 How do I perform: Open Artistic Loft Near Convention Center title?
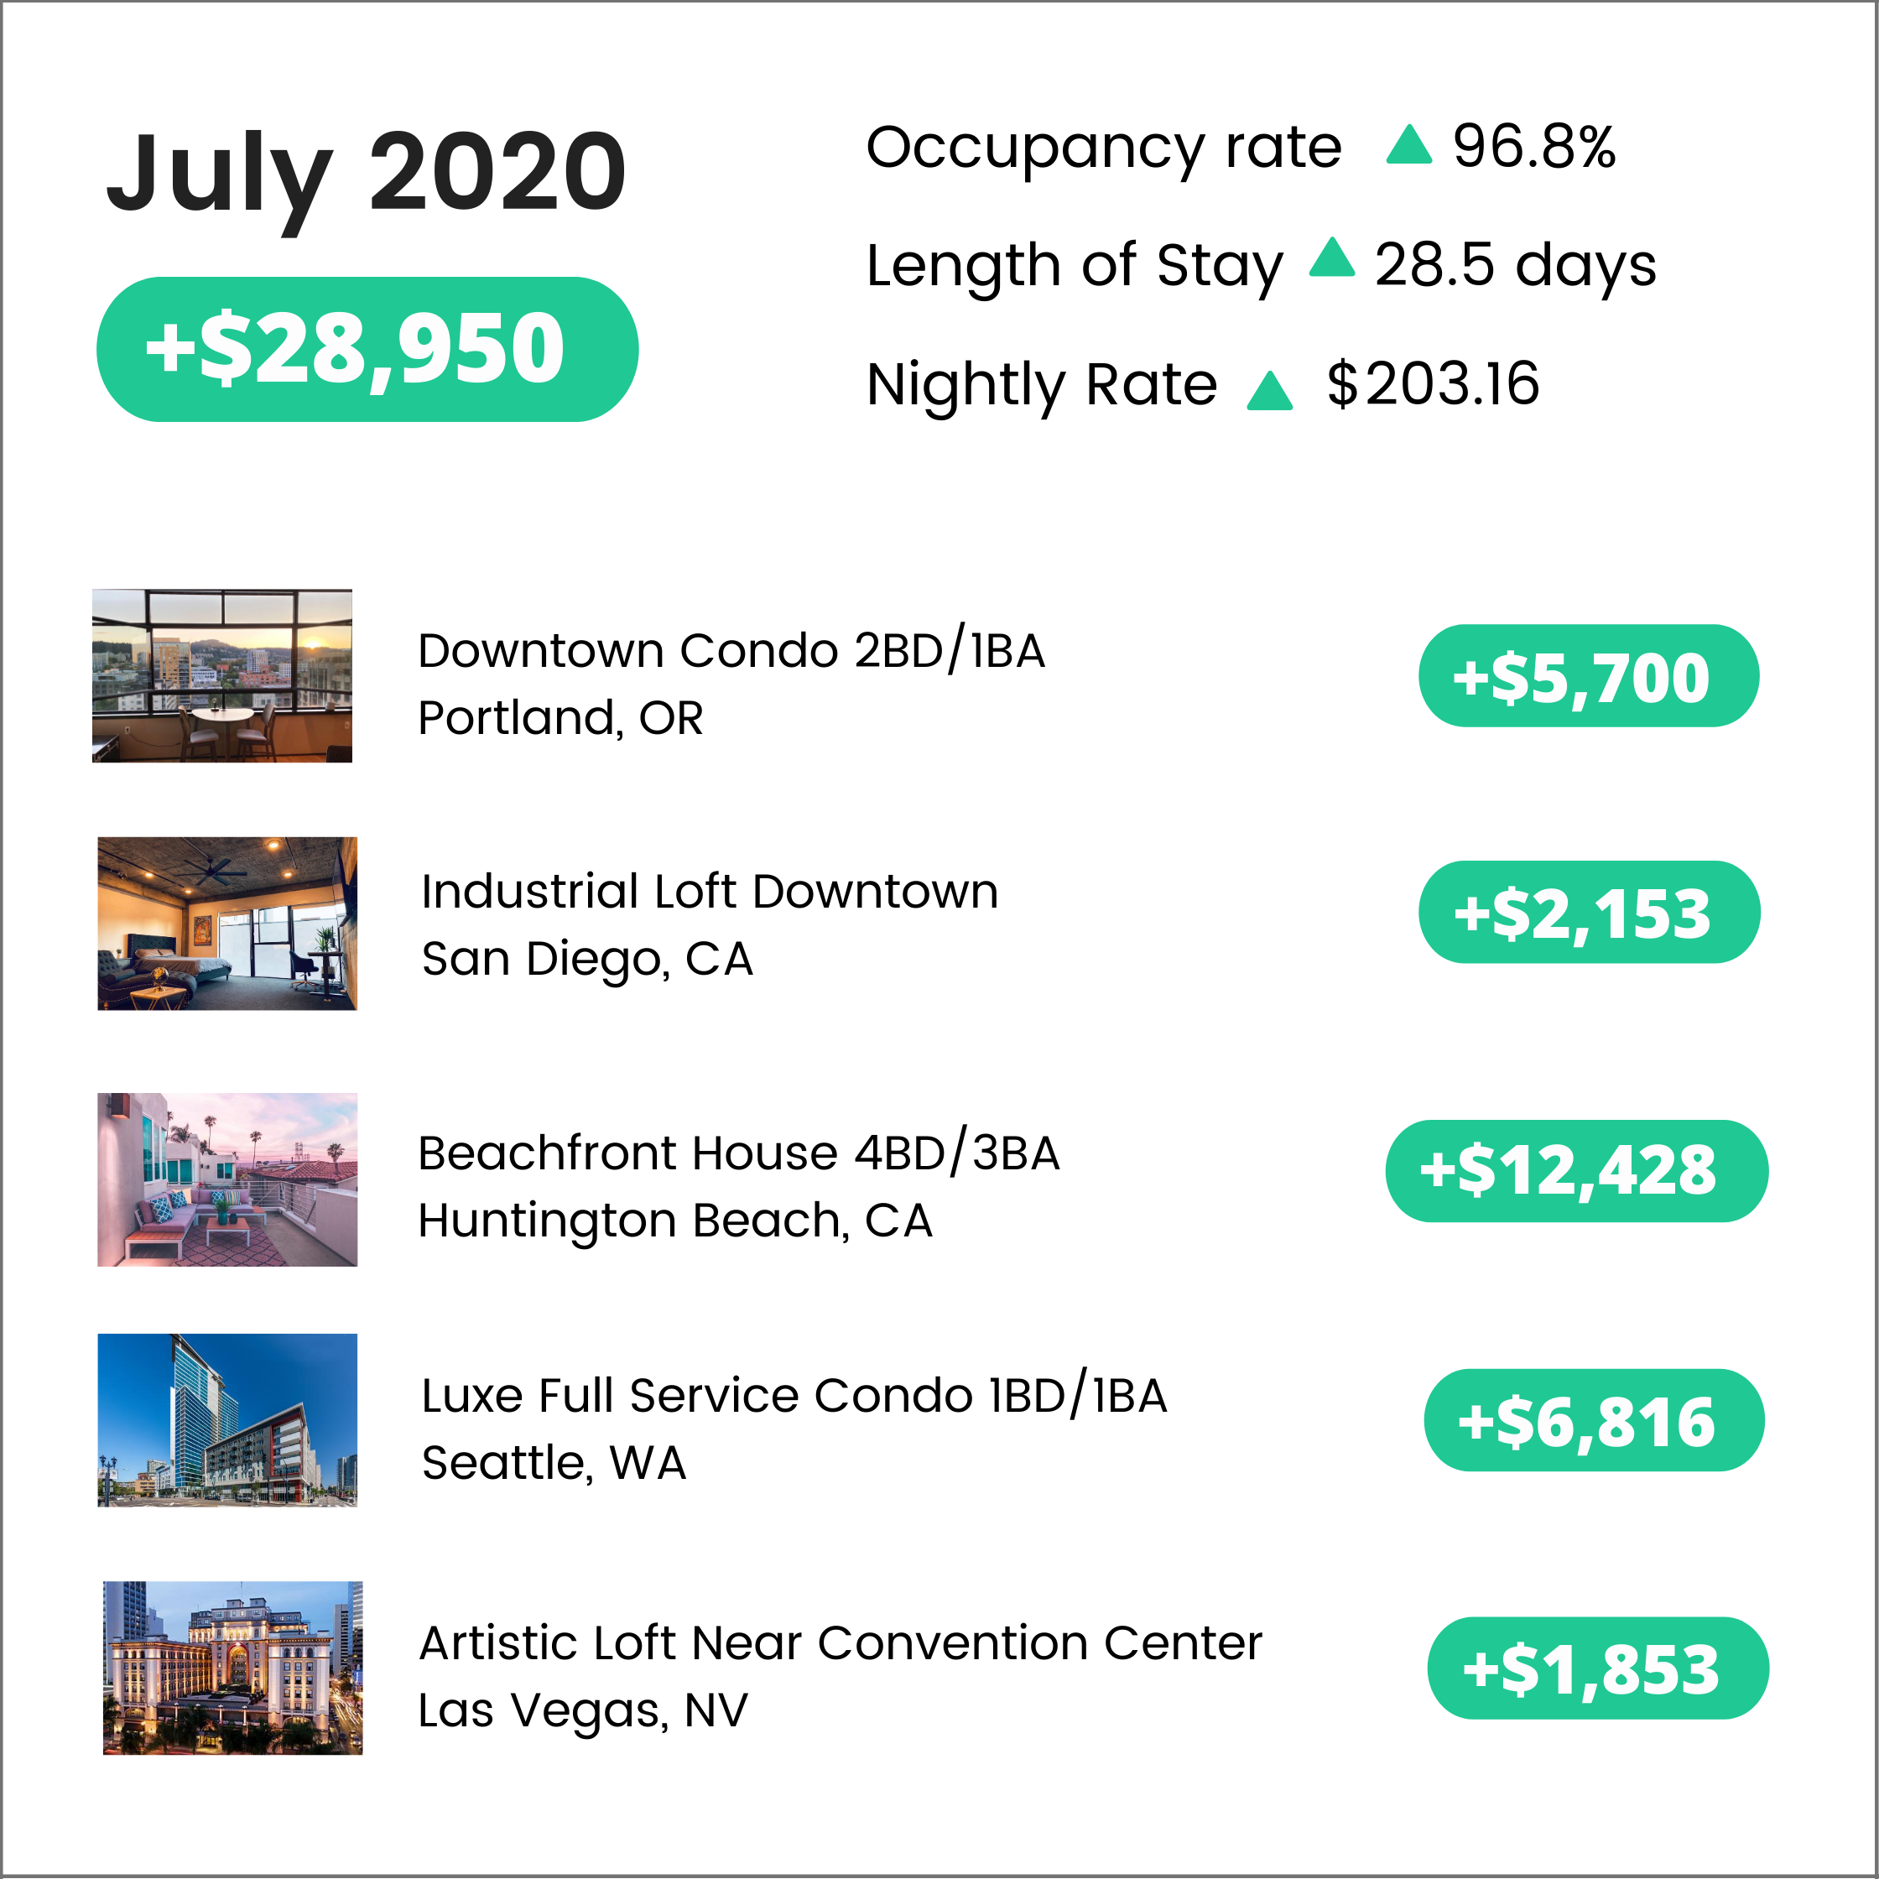click(x=840, y=1643)
